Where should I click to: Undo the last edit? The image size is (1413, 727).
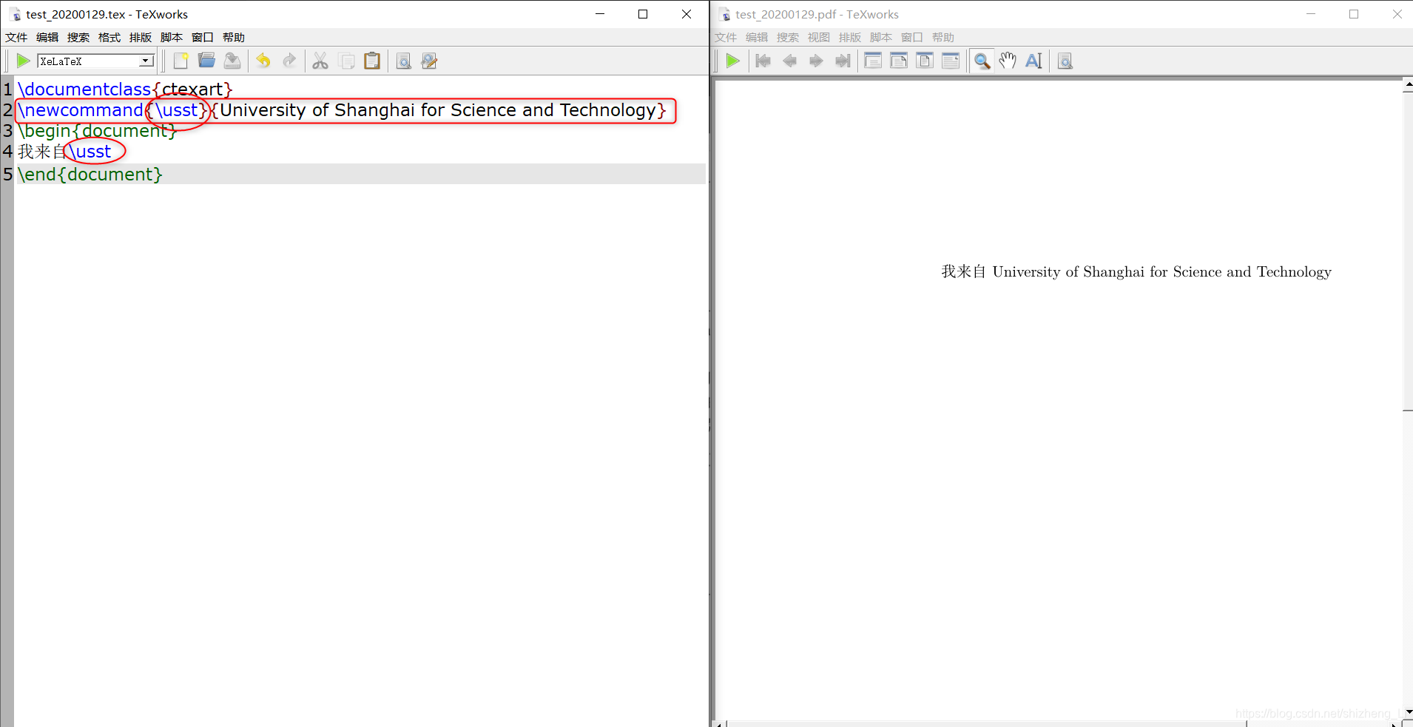tap(263, 61)
